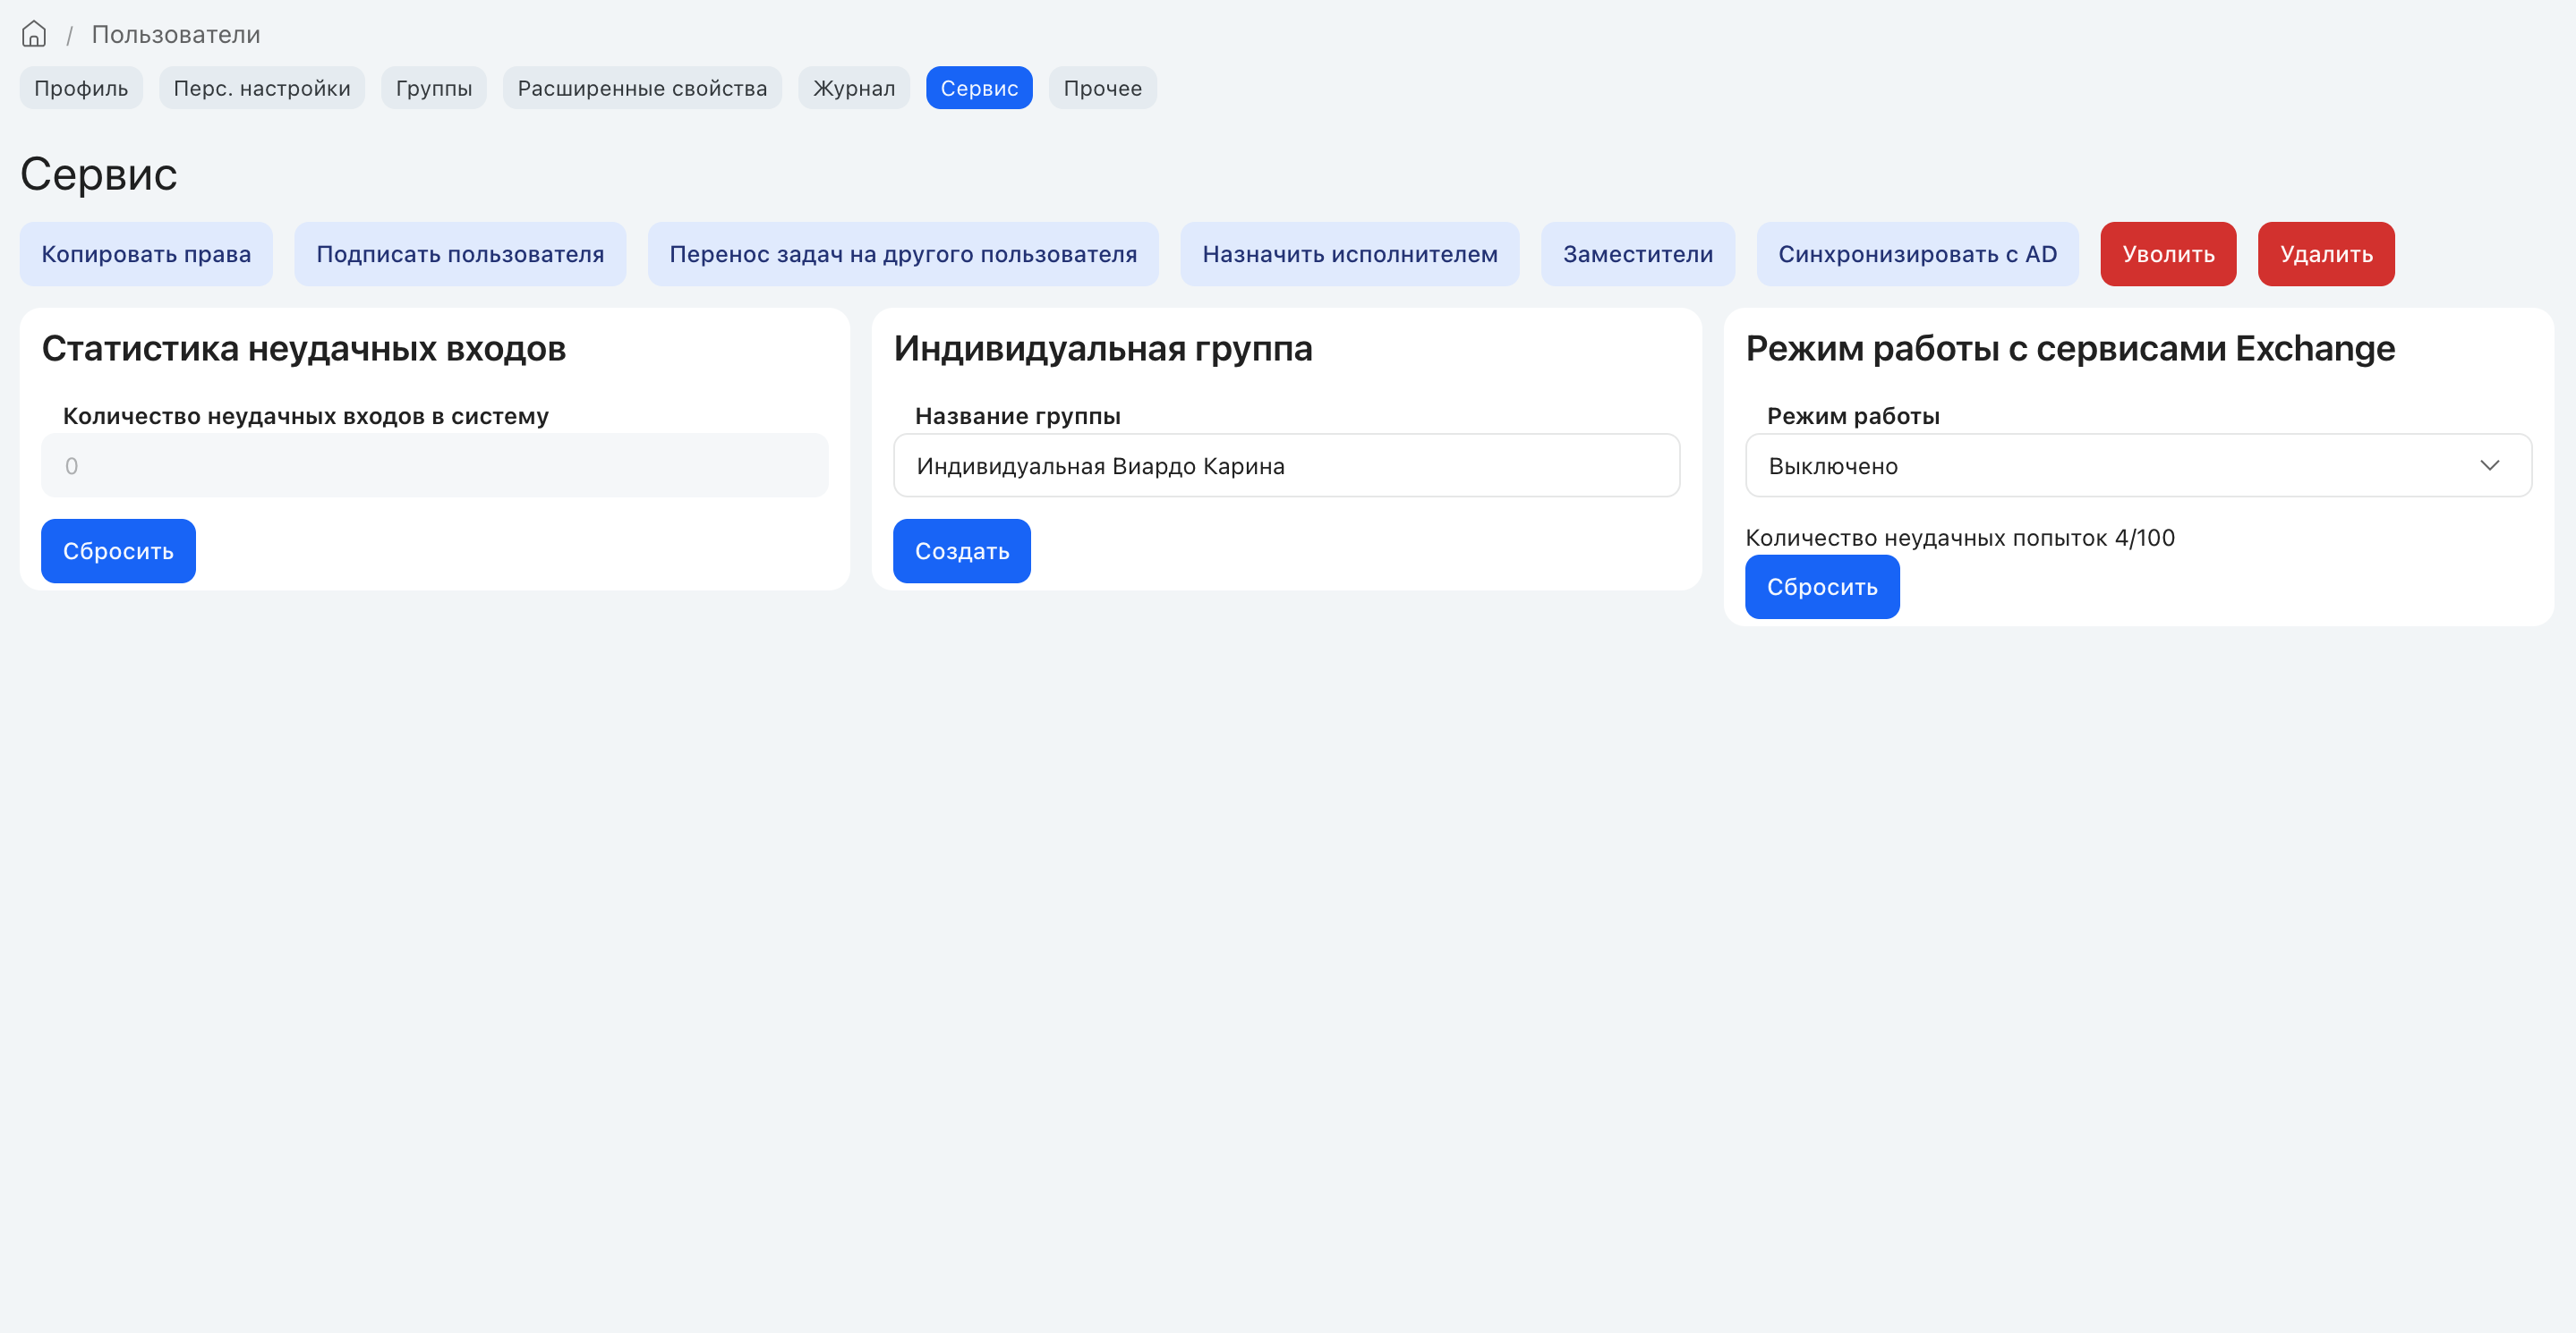Screen dimensions: 2576x1333
Task: Open Расширенные свойства tab
Action: coord(642,88)
